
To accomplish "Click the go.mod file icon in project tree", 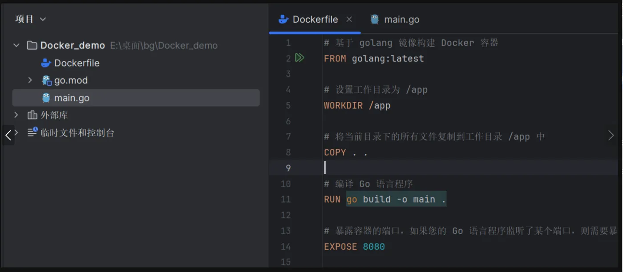I will pos(46,80).
